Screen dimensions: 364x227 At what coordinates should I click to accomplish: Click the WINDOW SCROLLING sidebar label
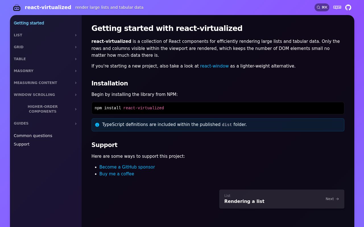(34, 95)
